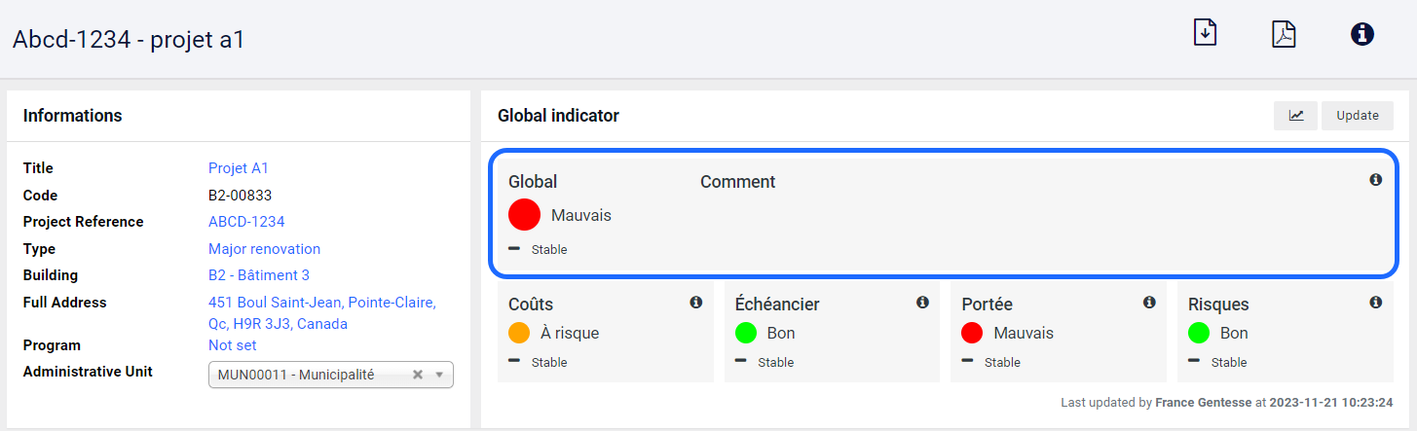Select the Major renovation type link
The width and height of the screenshot is (1417, 431).
point(264,249)
